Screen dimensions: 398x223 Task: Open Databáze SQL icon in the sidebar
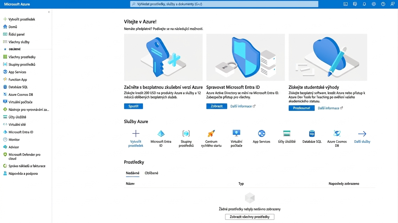(x=5, y=87)
